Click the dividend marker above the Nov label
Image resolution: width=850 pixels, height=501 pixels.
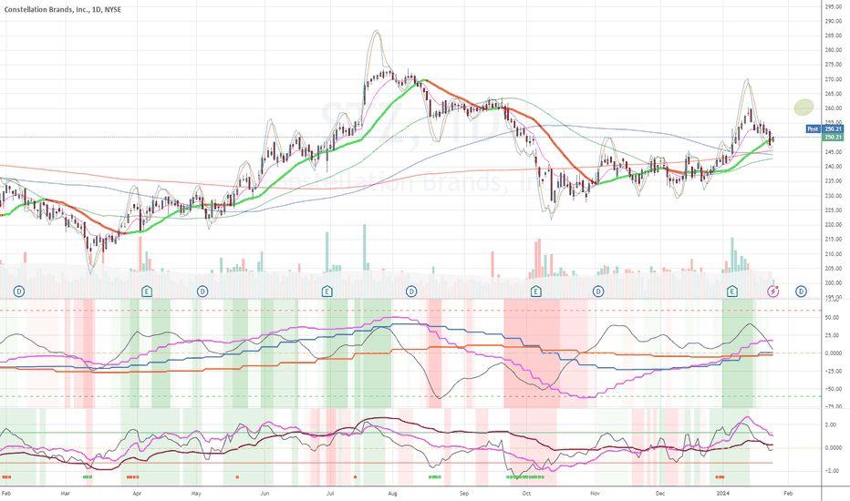pos(598,291)
